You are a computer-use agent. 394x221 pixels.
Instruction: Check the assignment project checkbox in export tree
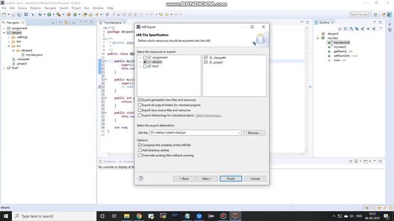point(145,58)
